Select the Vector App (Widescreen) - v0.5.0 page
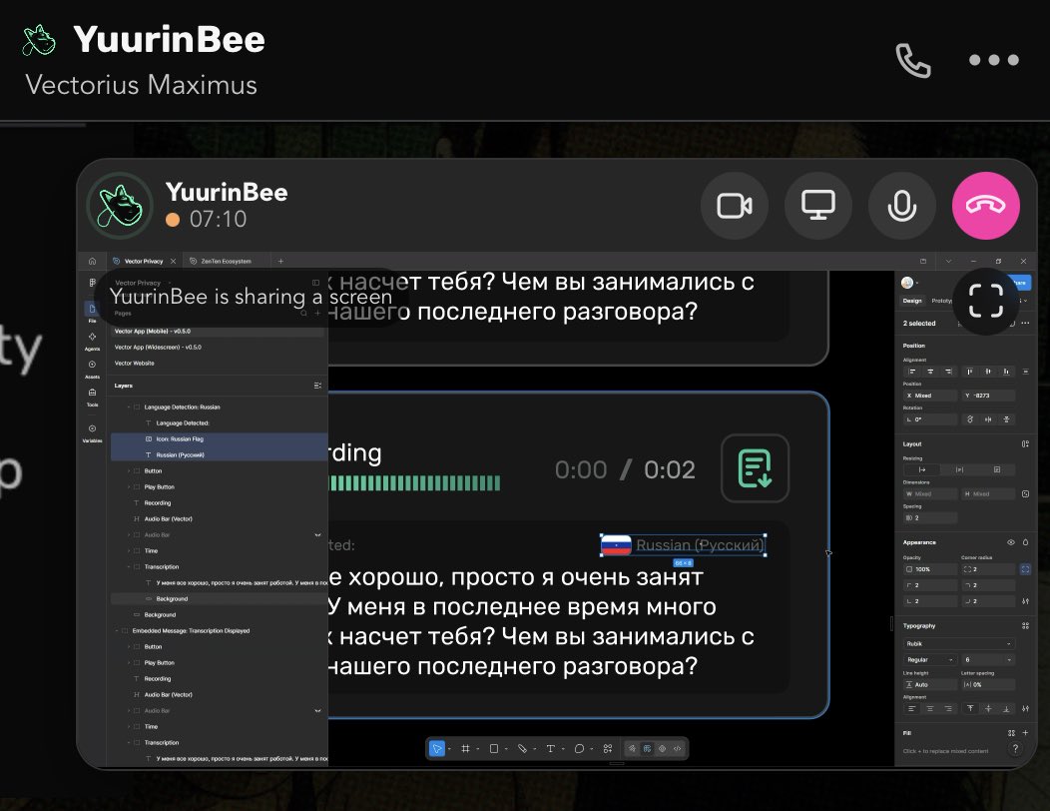Screen dimensions: 1050x811 (x=218, y=348)
